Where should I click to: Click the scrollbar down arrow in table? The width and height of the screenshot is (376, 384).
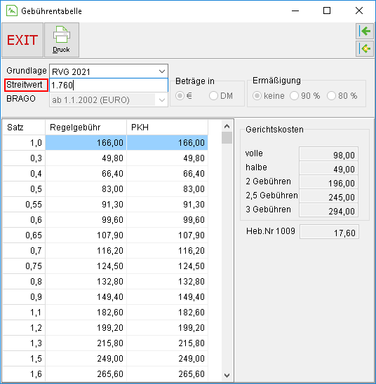[227, 375]
